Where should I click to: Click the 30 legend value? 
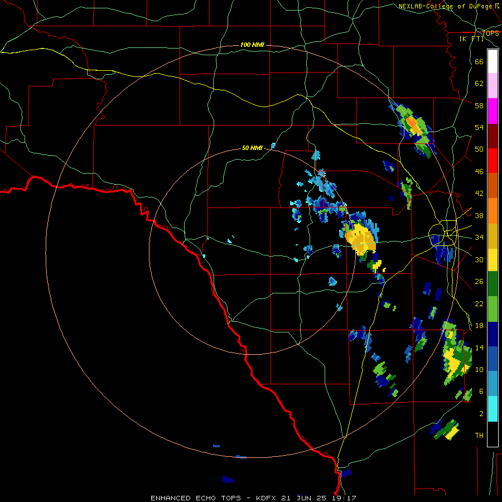point(479,259)
